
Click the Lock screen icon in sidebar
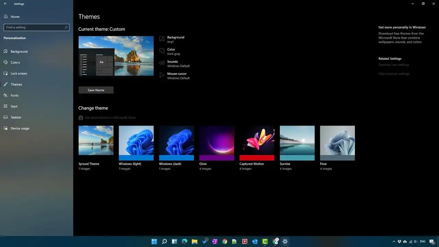5,73
